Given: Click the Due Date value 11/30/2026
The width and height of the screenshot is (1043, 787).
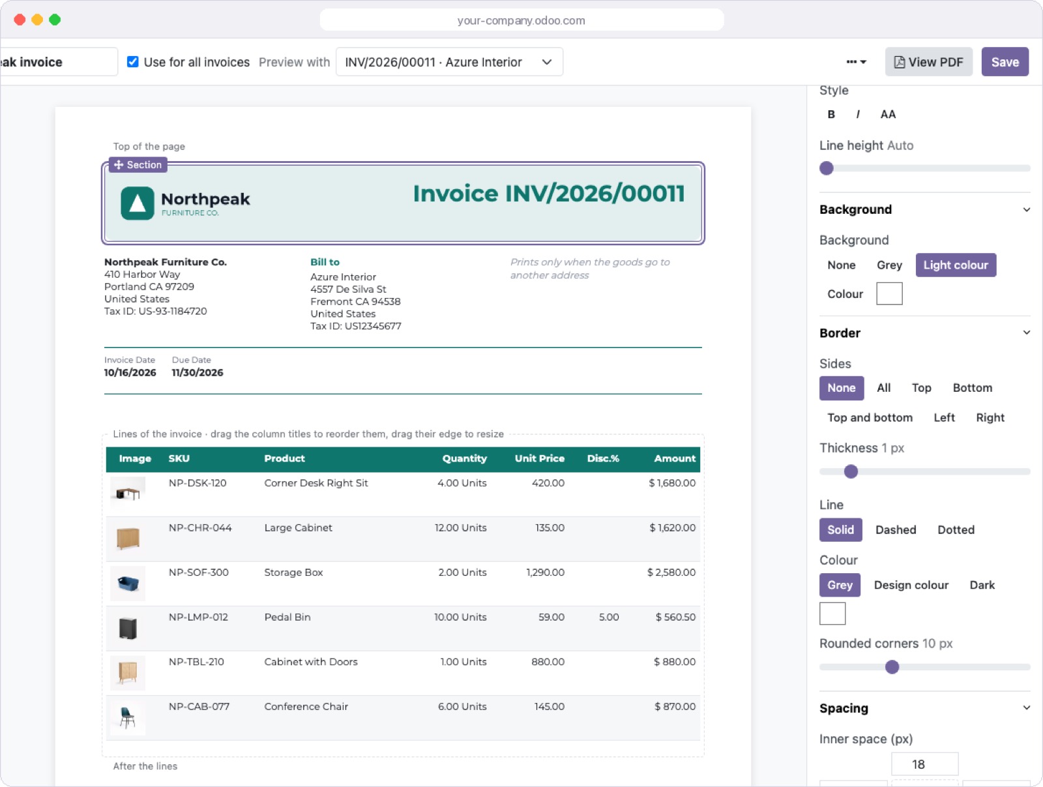Looking at the screenshot, I should point(197,373).
